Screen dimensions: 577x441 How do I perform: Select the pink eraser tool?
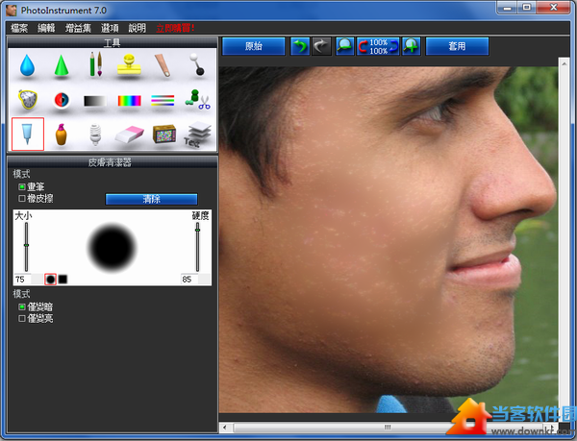[129, 135]
